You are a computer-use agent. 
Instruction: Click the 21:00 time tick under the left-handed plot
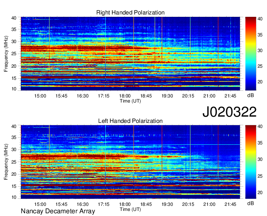209,204
